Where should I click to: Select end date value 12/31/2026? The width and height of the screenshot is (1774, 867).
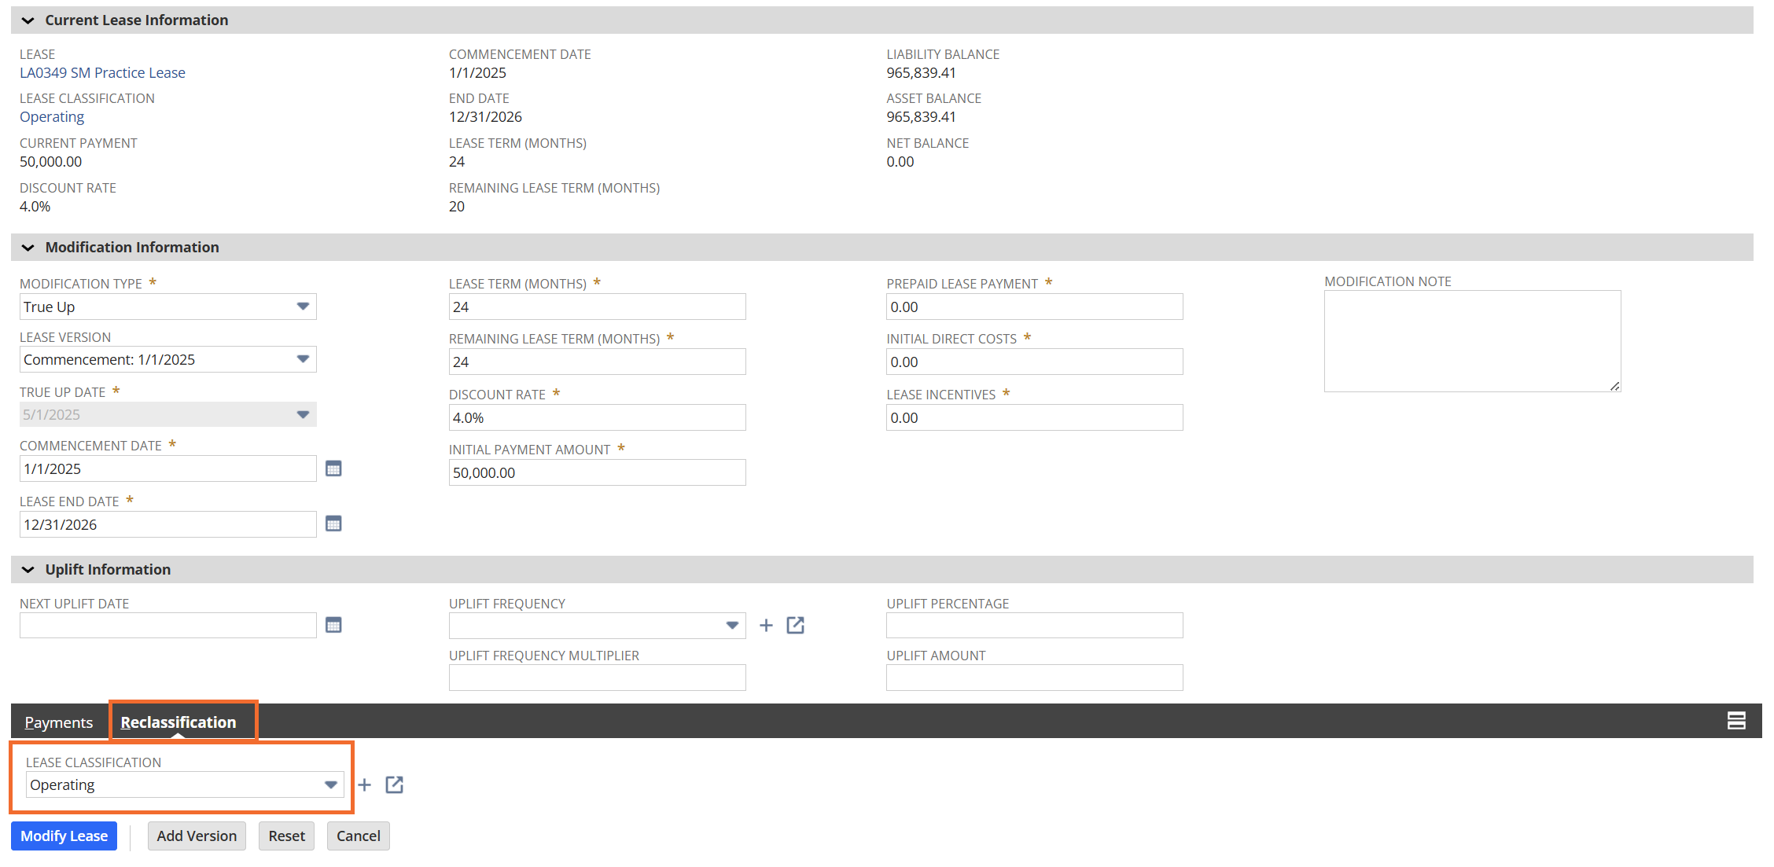(485, 116)
